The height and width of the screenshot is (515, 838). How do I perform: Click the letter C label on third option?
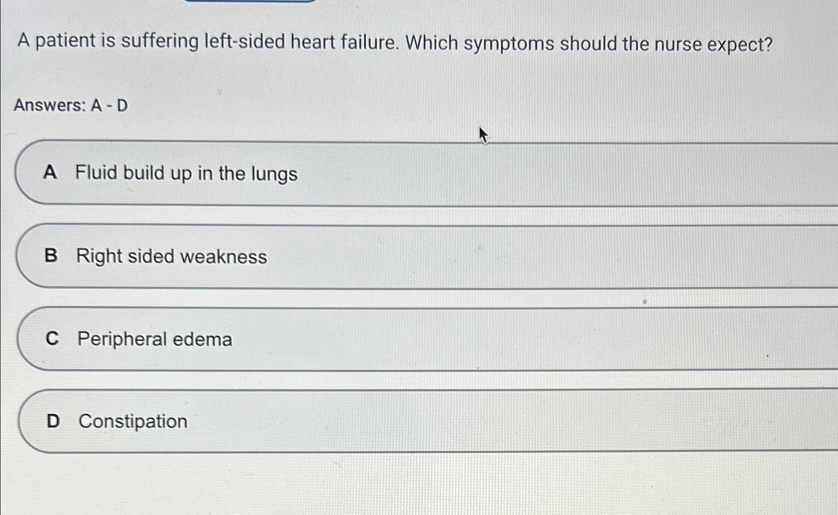point(53,339)
